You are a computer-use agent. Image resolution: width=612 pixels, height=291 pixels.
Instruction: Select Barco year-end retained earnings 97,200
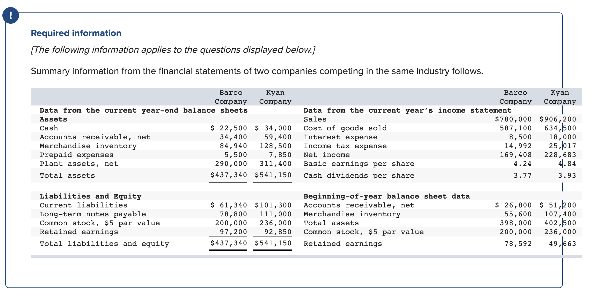click(233, 232)
